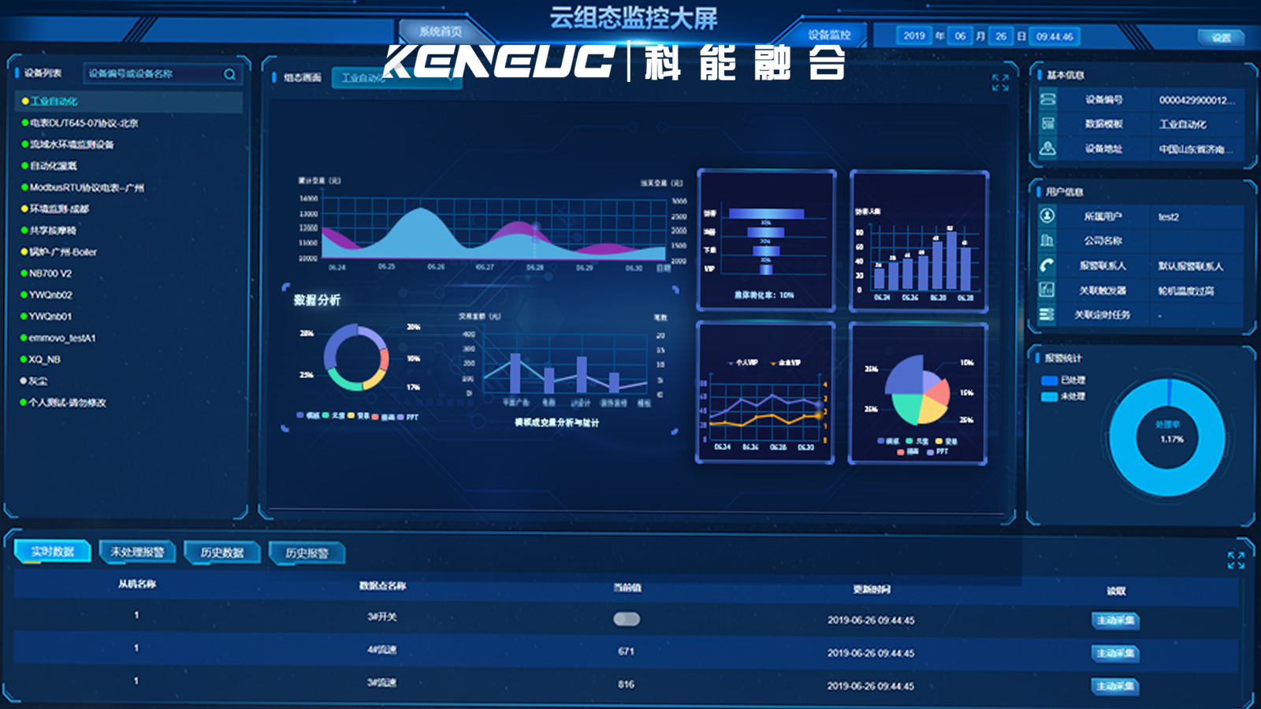Switch to the 历史报警 tab
The image size is (1261, 709).
pos(307,553)
